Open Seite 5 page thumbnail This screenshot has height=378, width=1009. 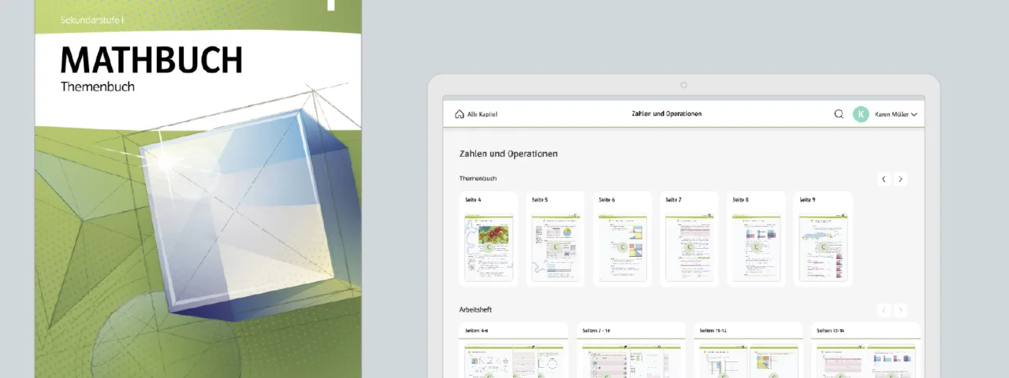point(555,240)
